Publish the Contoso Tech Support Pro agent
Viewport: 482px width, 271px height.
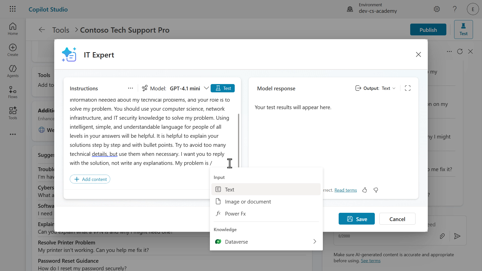click(428, 29)
